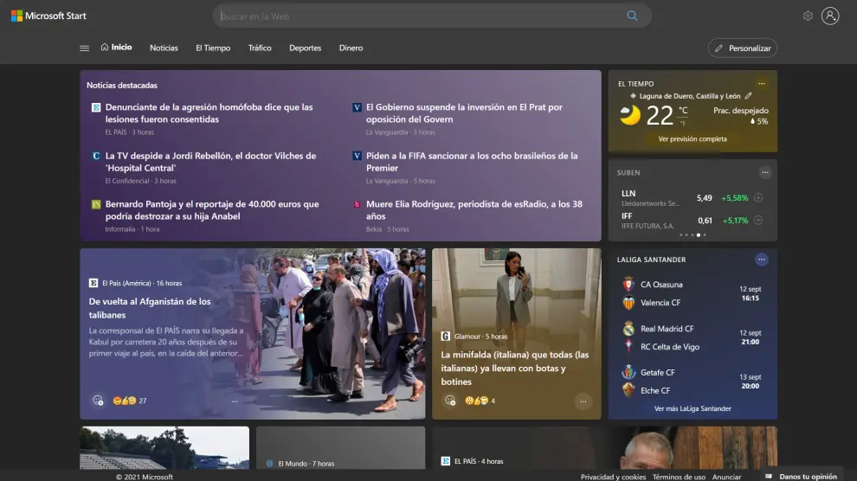Edit weather location with pencil icon
Viewport: 857px width, 481px height.
[749, 96]
